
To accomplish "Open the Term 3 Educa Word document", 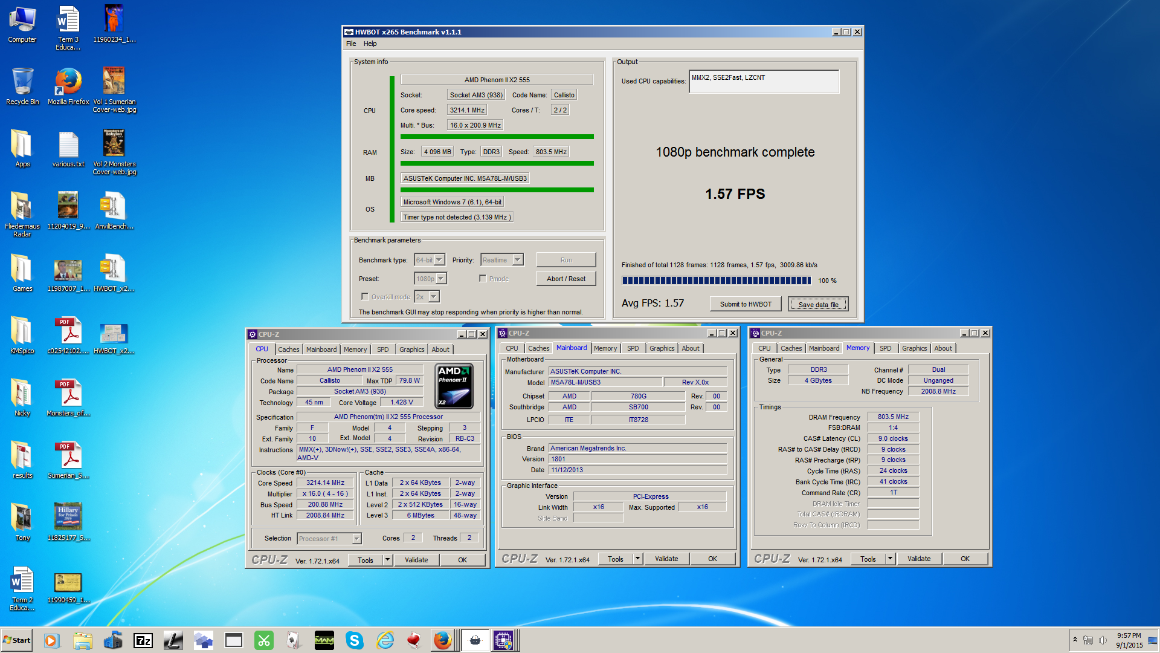I will (x=68, y=28).
